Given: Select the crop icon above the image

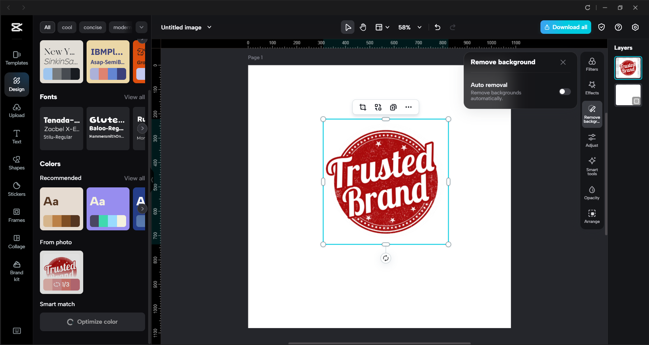Looking at the screenshot, I should tap(363, 107).
